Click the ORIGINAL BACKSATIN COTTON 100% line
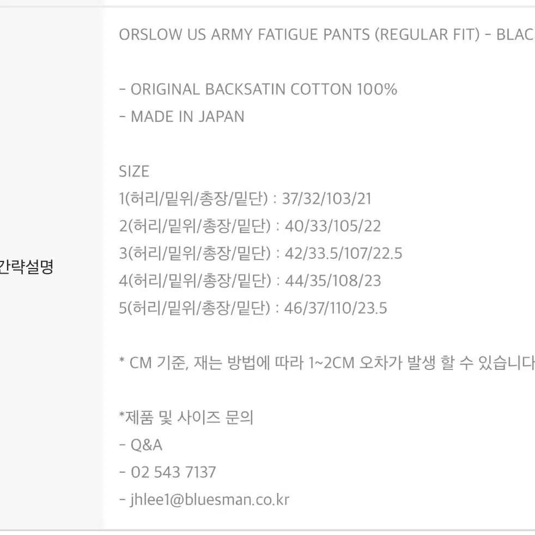Screen dimensions: 535x535 point(263,89)
